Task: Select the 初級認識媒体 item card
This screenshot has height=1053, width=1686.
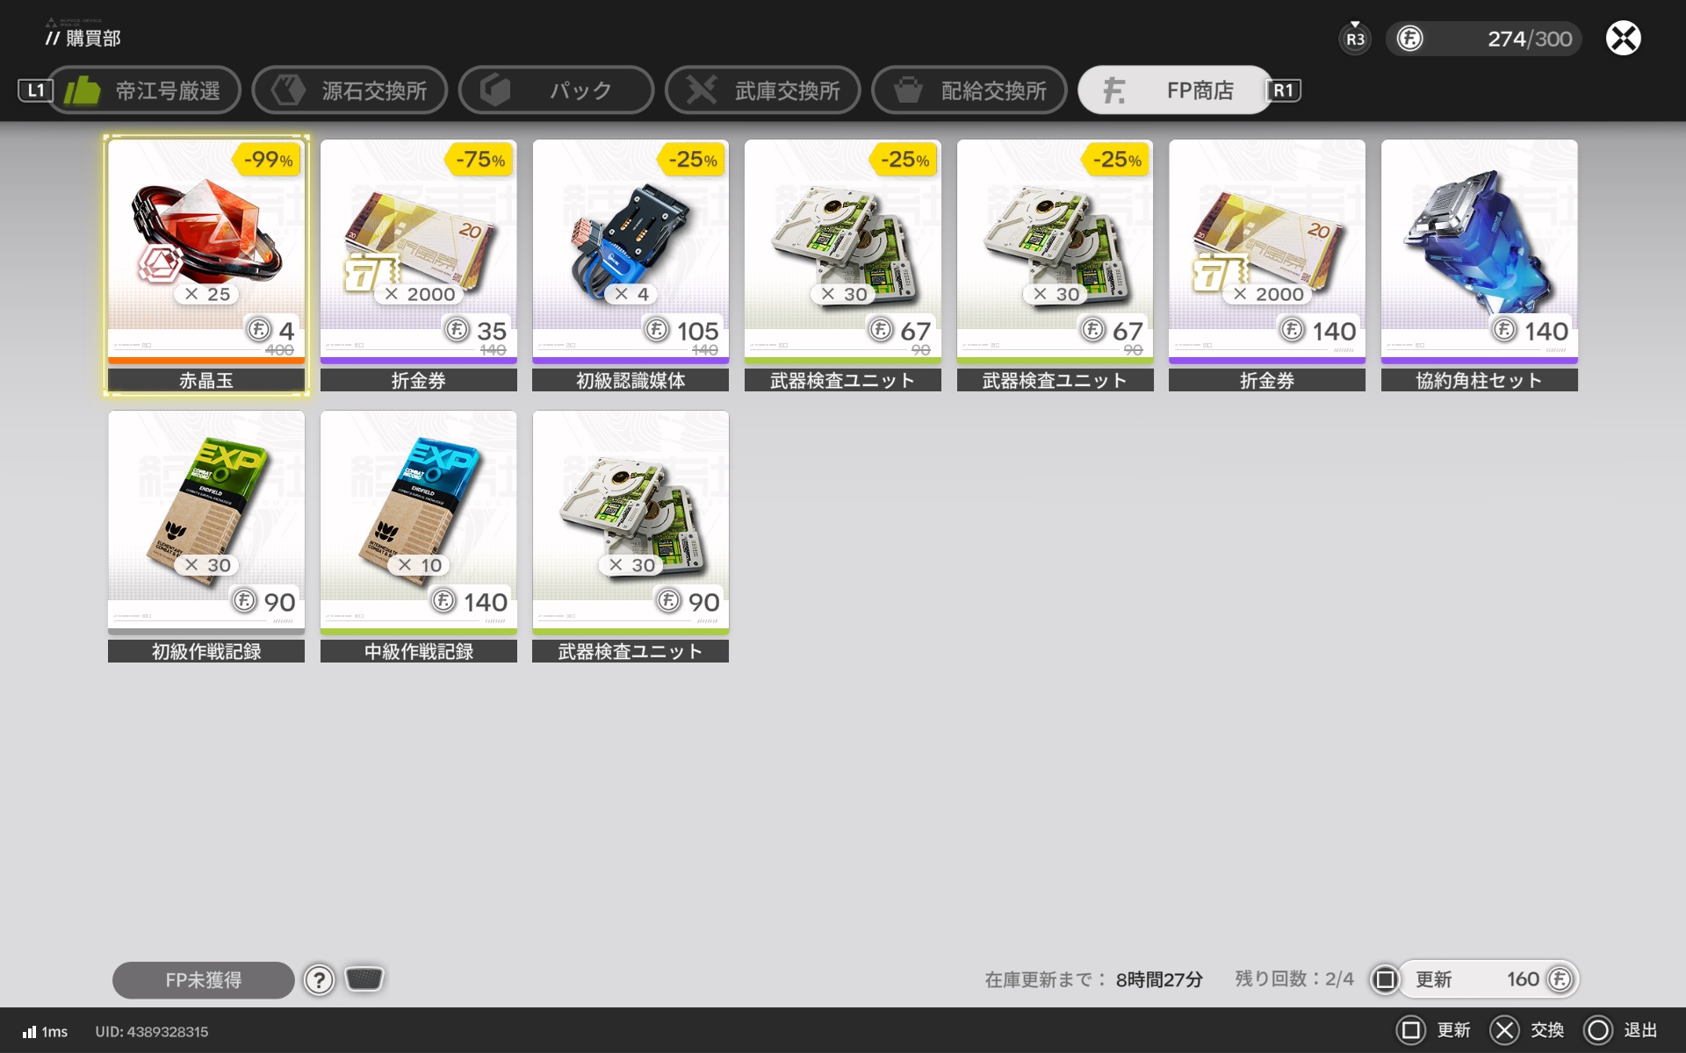Action: (x=630, y=263)
